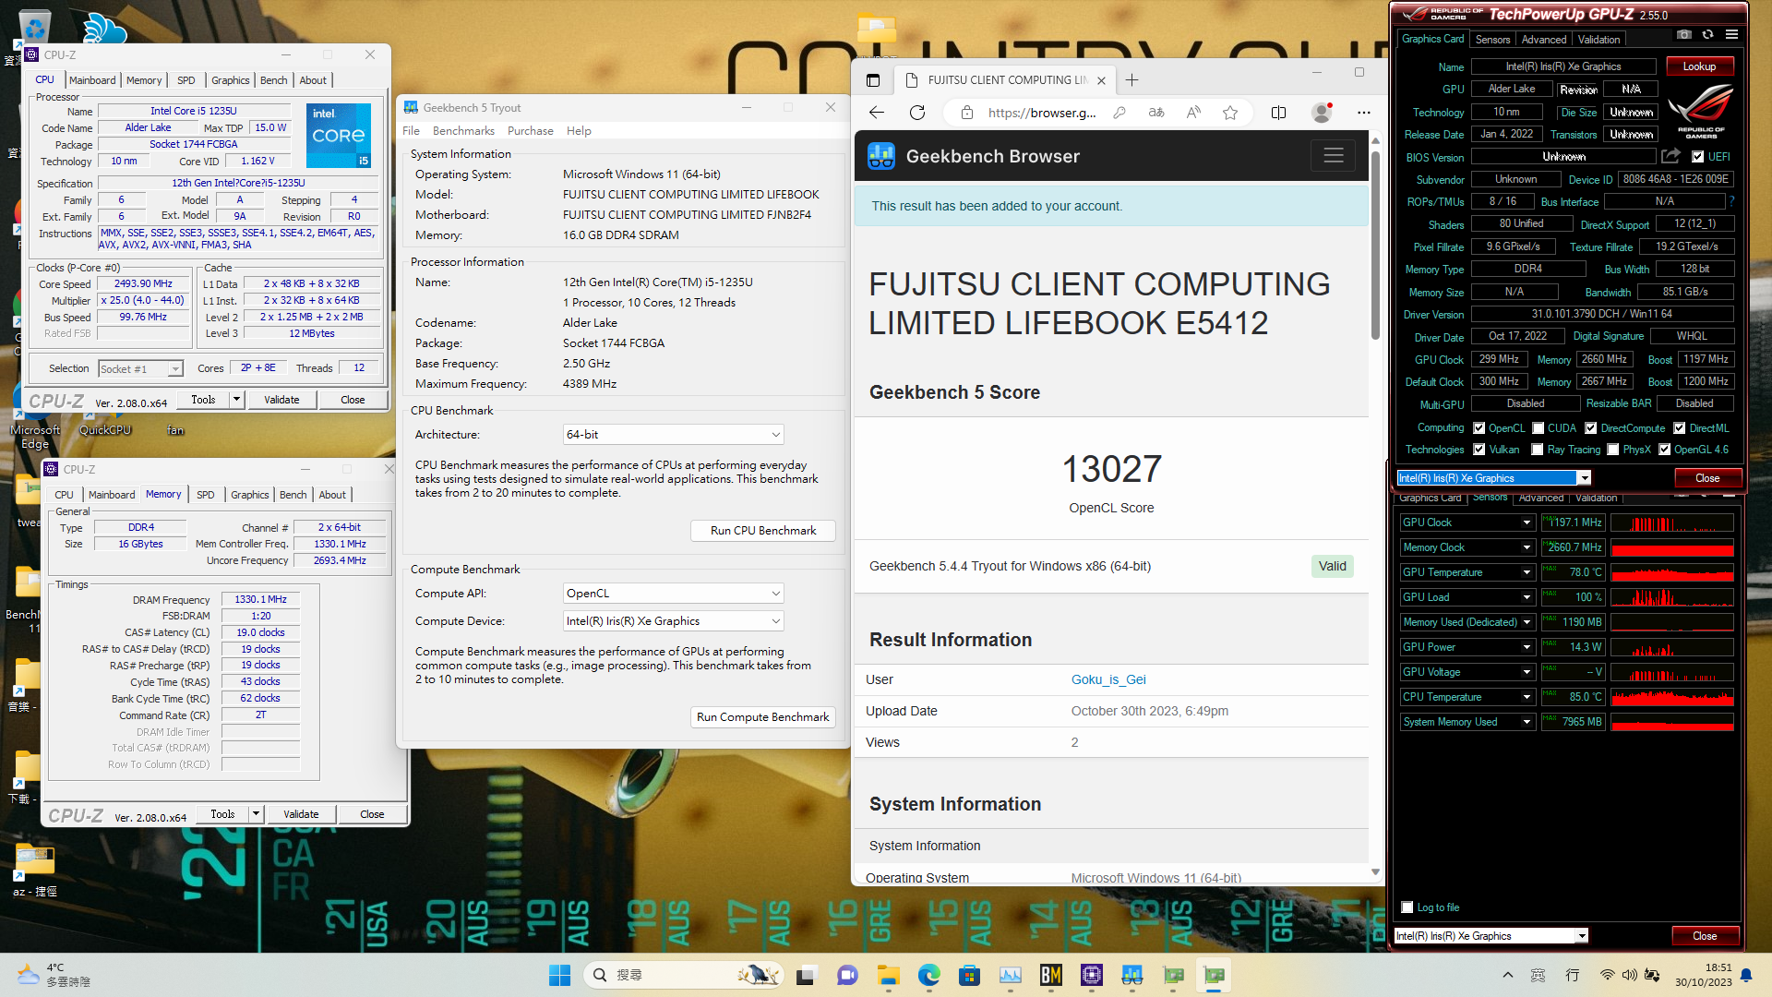Open the Windows Start menu

point(559,975)
